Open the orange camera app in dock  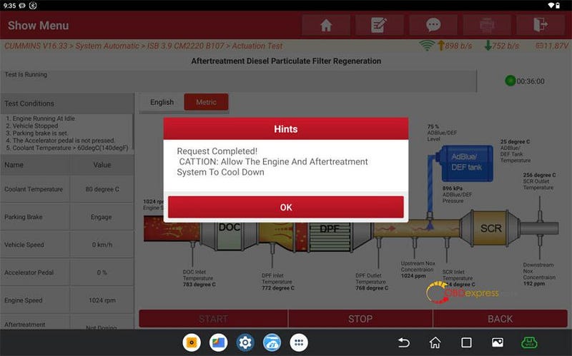pos(192,342)
